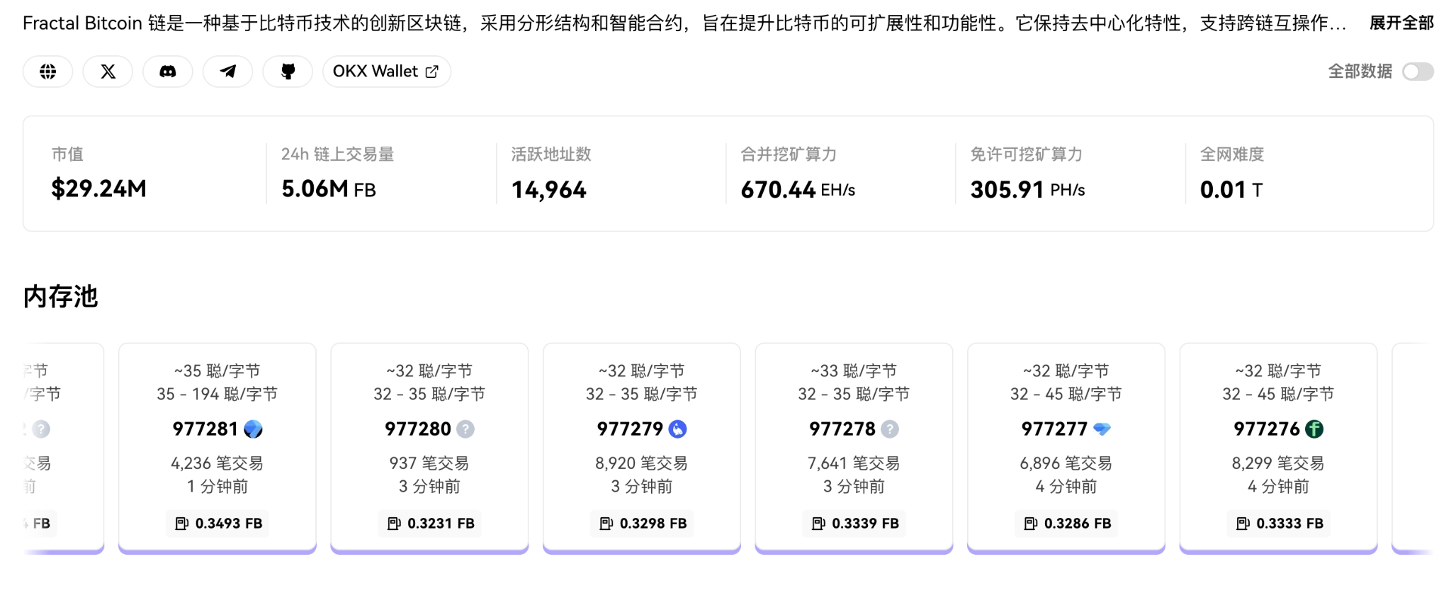Select the 市值 $29.24M stat
Viewport: 1451px width, 593px height.
[98, 188]
